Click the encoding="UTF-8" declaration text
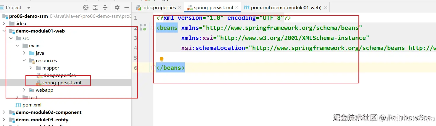 click(x=256, y=18)
